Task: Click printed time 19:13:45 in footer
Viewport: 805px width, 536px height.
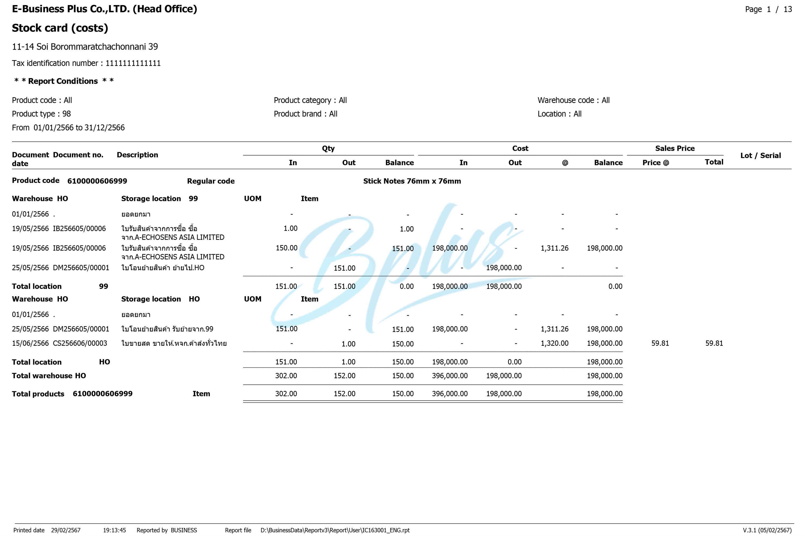Action: [115, 530]
